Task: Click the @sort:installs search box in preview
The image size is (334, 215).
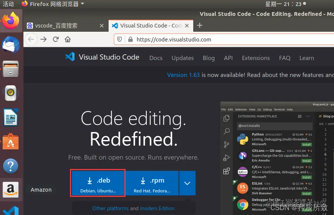Action: (x=275, y=126)
